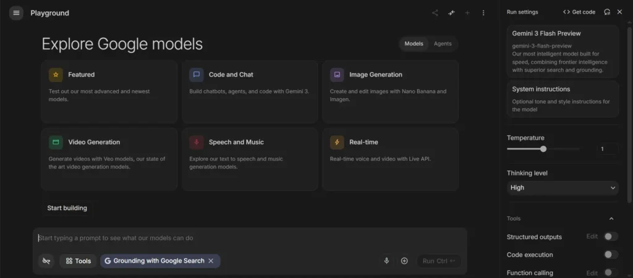Click the Temperature slider handle

coord(543,149)
